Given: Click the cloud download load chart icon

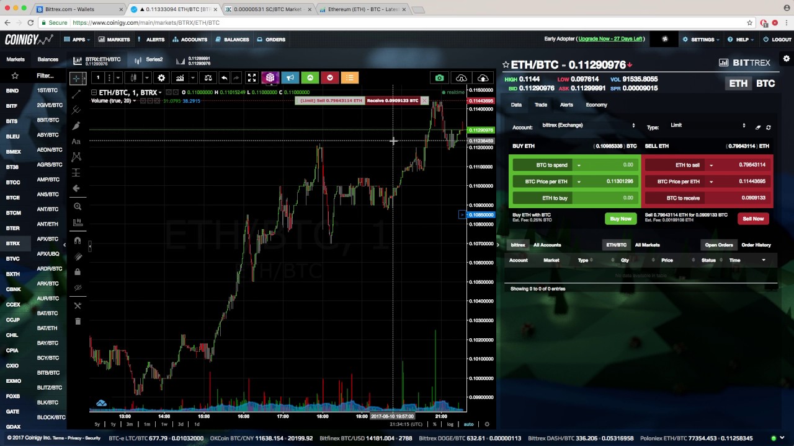Looking at the screenshot, I should (461, 77).
